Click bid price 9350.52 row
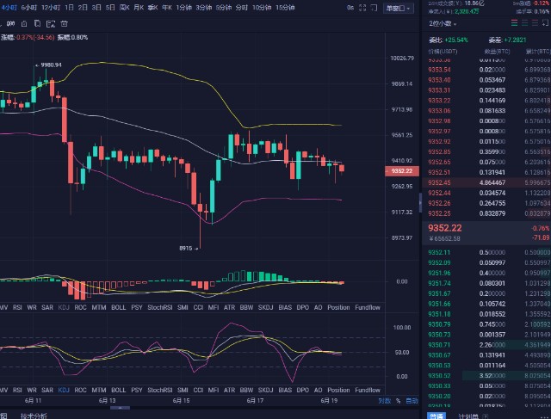551x419 pixels. point(486,376)
